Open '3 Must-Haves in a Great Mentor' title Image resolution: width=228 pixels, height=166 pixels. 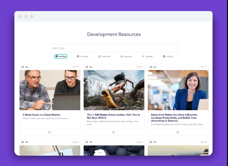click(41, 115)
